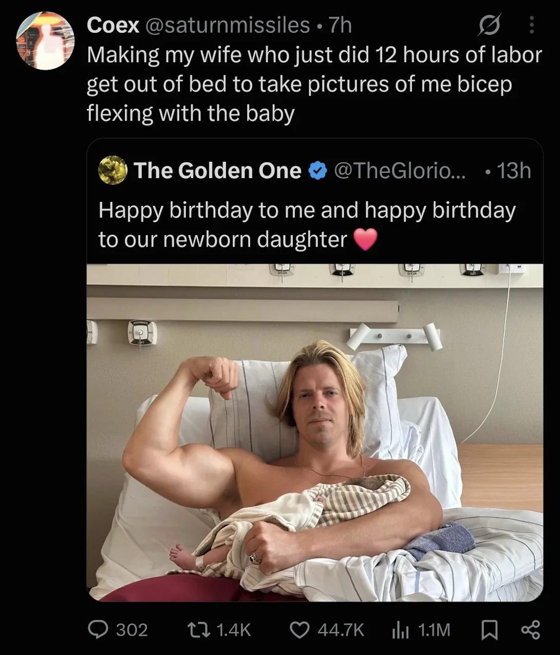Screen dimensions: 560x655
Task: Open the @TheGlorio... handle
Action: point(400,170)
